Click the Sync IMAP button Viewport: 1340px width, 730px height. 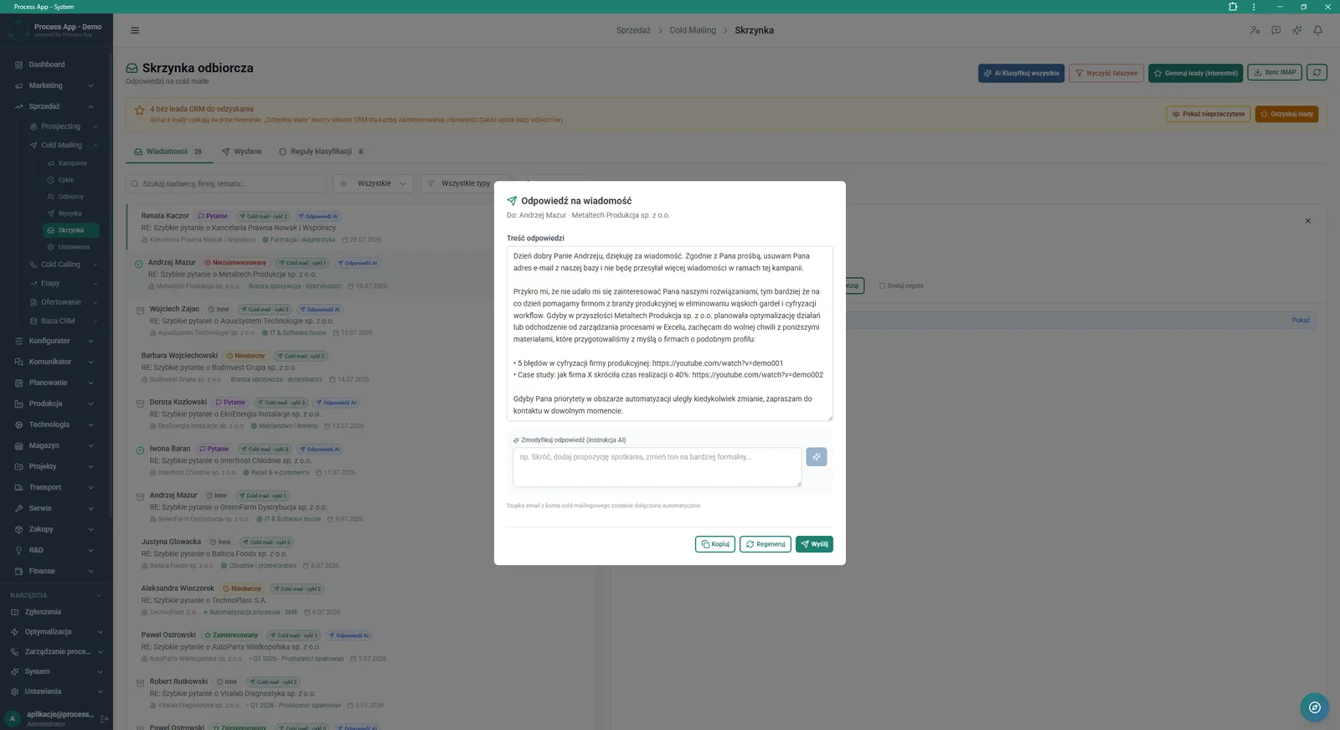point(1275,73)
